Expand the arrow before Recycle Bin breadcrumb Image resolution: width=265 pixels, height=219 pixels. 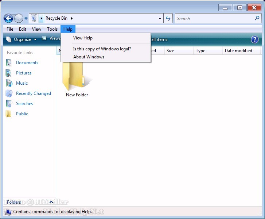[42, 18]
